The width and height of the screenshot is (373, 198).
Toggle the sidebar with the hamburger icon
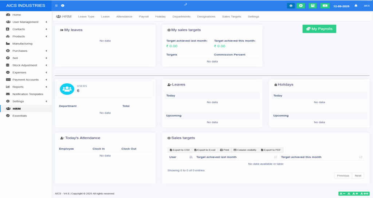click(56, 6)
